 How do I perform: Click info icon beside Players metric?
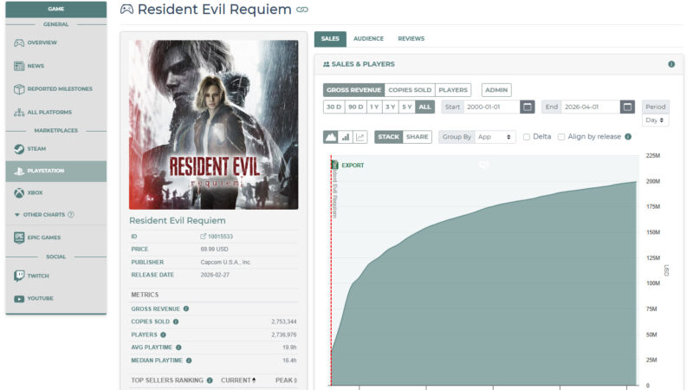pos(163,335)
